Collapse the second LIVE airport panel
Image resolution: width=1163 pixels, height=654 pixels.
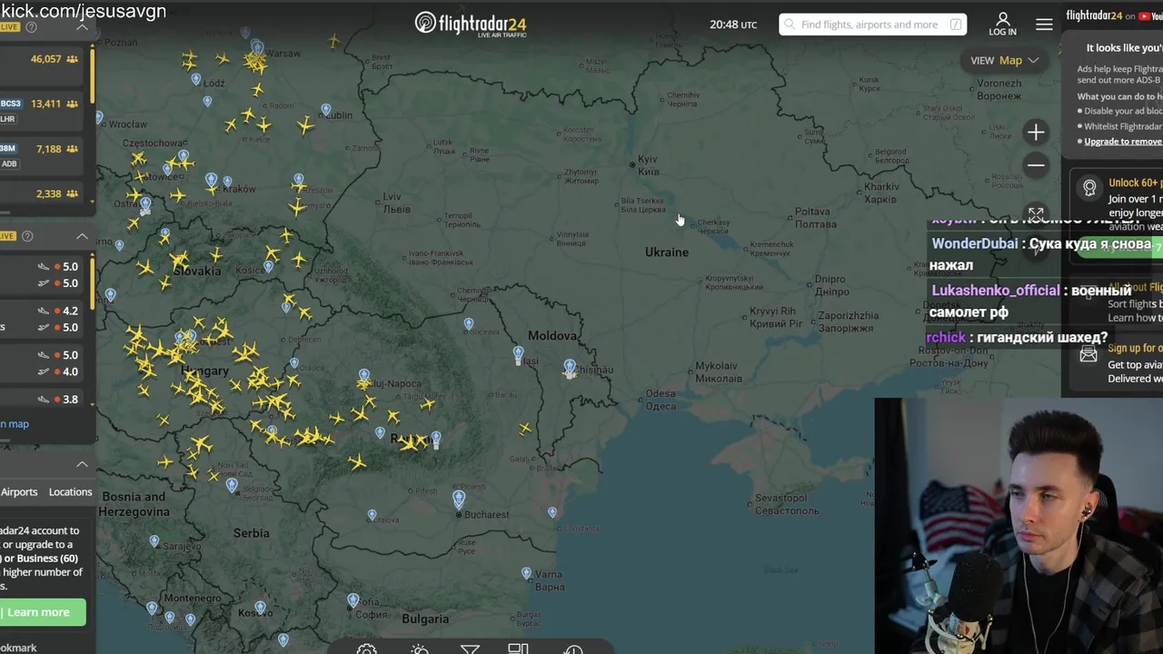pyautogui.click(x=82, y=236)
